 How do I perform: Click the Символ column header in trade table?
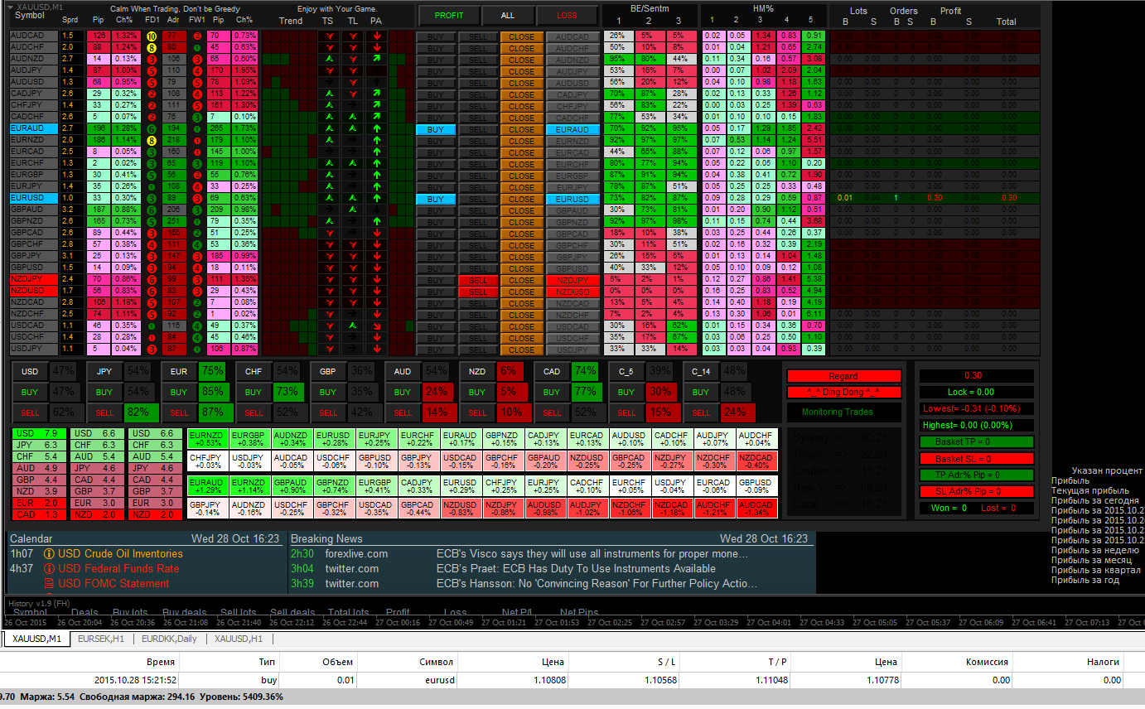pyautogui.click(x=438, y=662)
